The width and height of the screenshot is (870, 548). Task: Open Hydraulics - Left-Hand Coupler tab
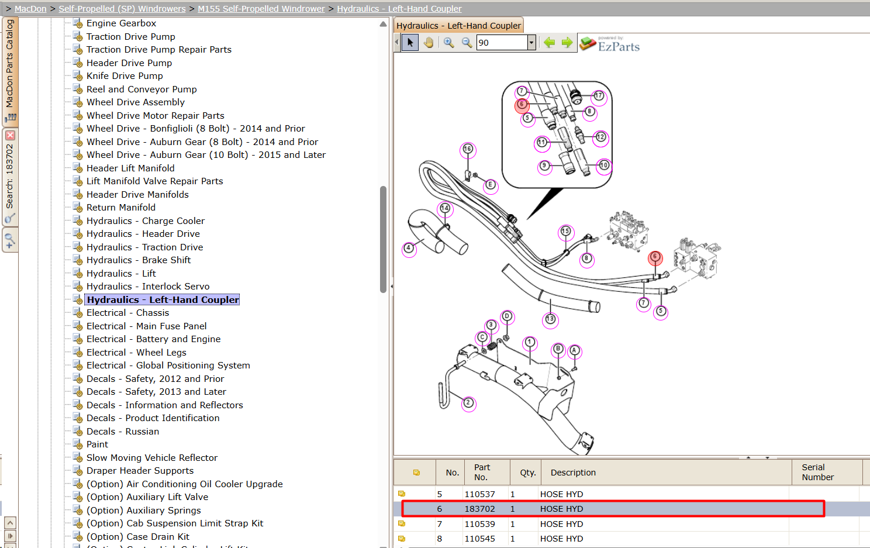pos(458,26)
